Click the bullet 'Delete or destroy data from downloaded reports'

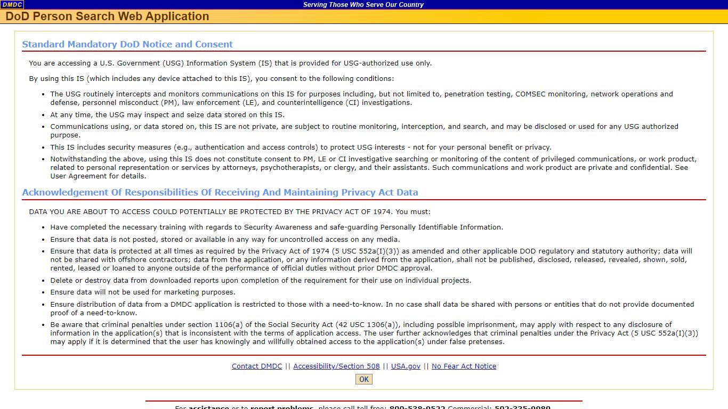261,281
